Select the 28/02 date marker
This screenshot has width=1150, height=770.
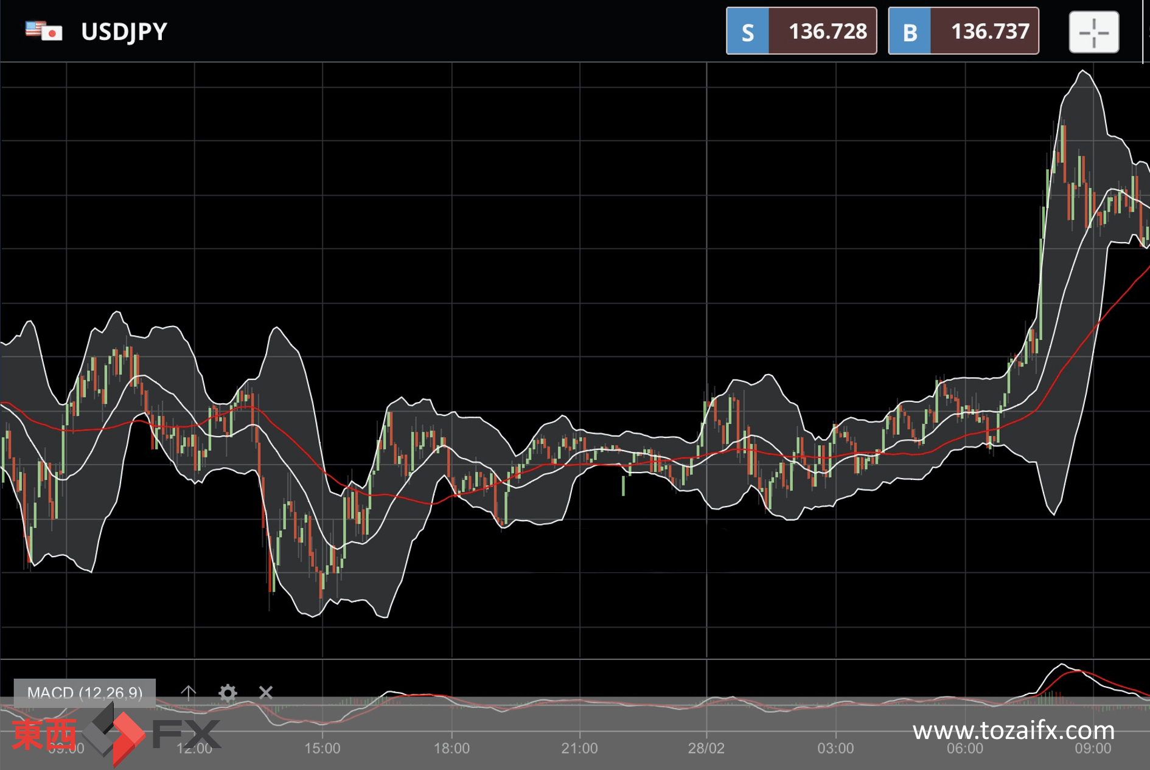tap(706, 748)
